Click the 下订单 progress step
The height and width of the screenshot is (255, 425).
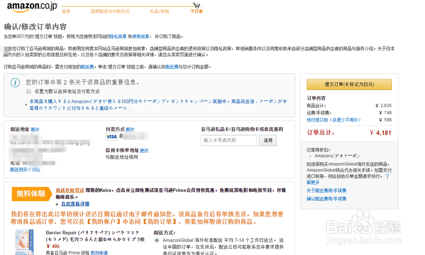click(x=196, y=11)
